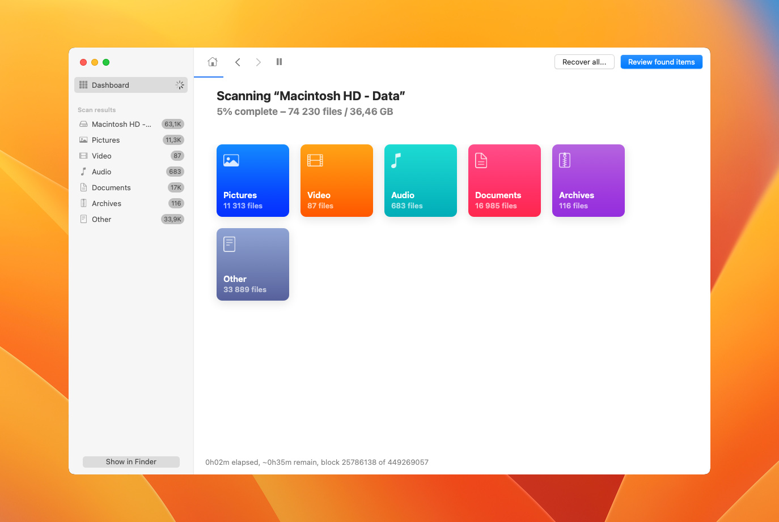This screenshot has height=522, width=779.
Task: Go forward using the right chevron
Action: (259, 62)
